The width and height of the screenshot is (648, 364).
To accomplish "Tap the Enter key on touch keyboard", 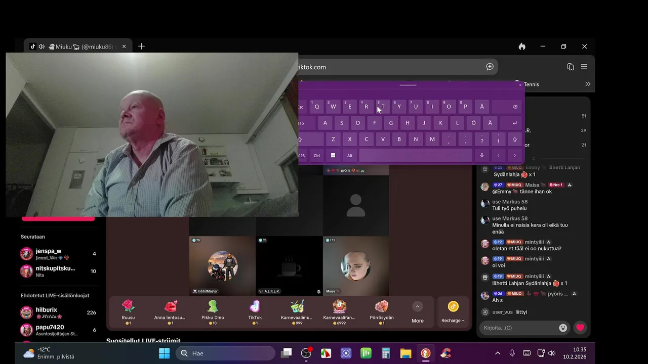I will pos(511,123).
